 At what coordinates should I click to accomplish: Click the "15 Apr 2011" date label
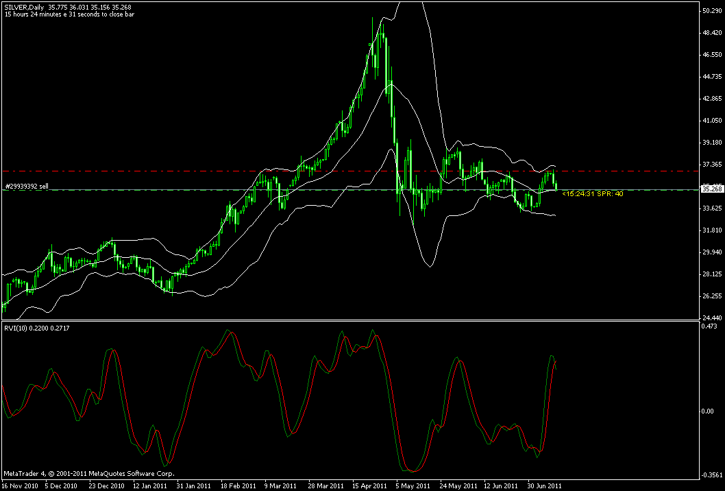tap(369, 486)
